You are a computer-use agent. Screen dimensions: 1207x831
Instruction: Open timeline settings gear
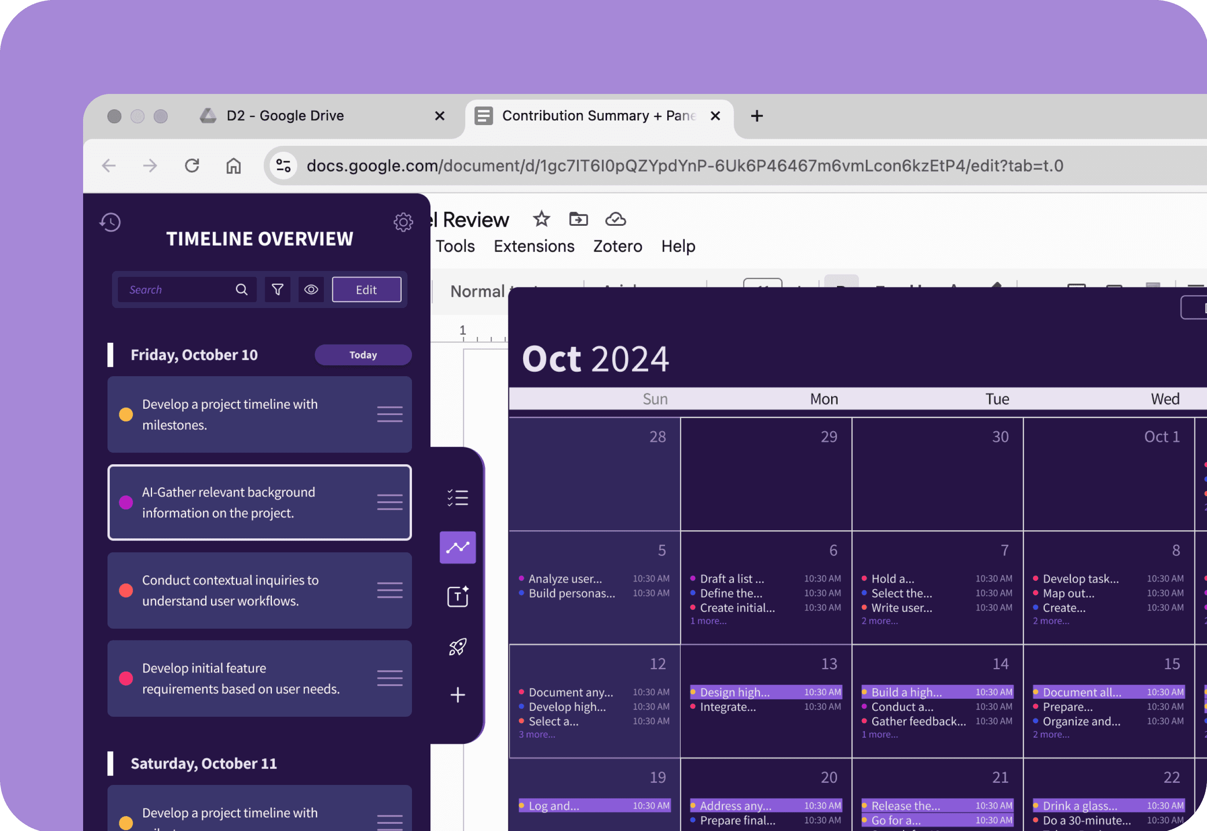[x=403, y=222]
